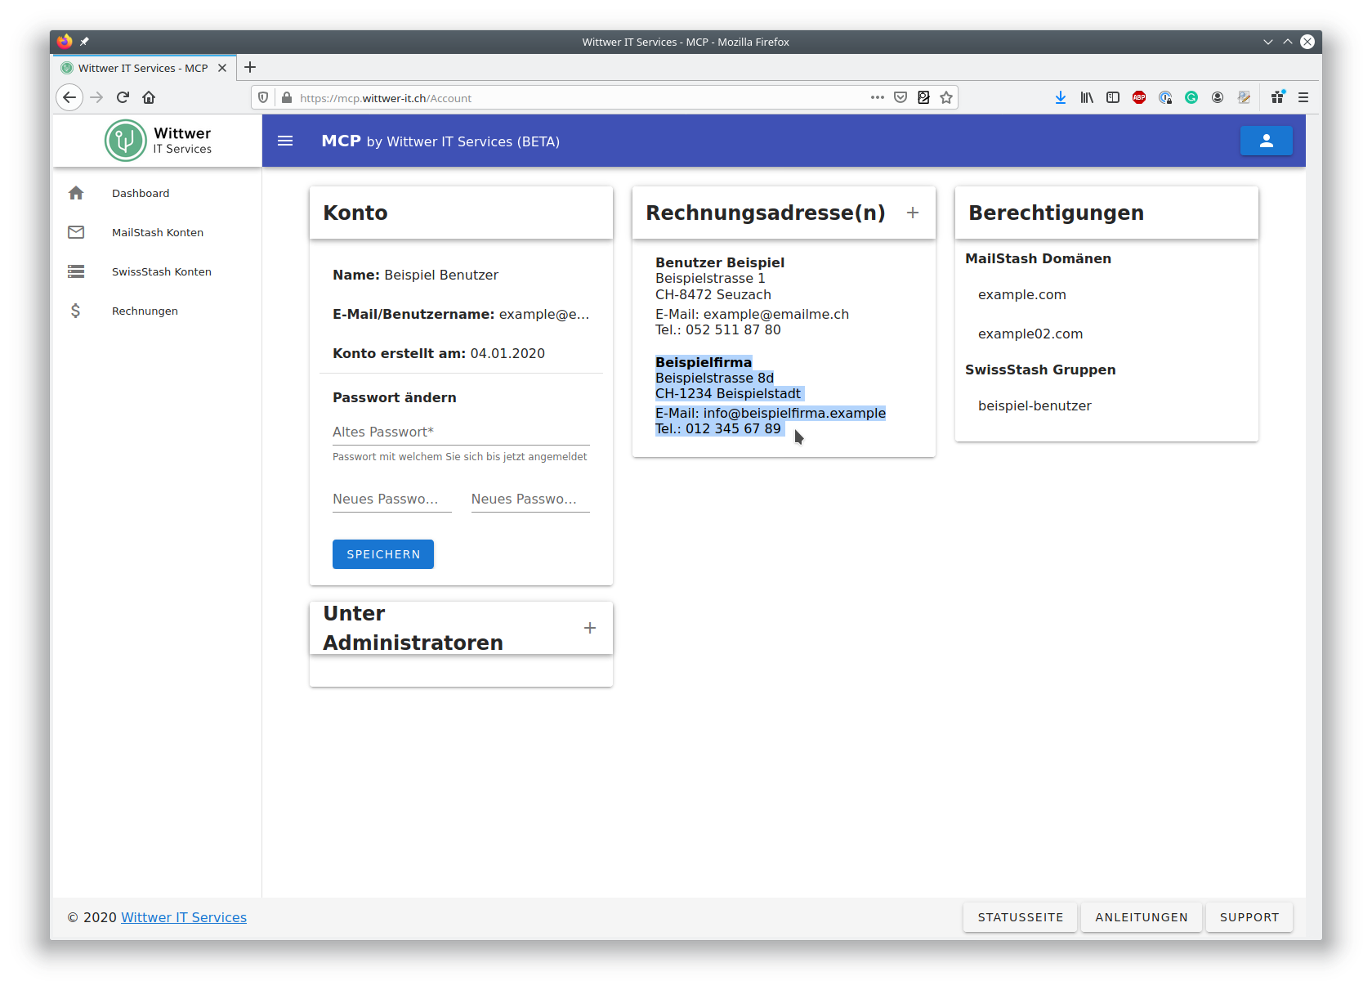Go back with browser back arrow

pyautogui.click(x=69, y=97)
